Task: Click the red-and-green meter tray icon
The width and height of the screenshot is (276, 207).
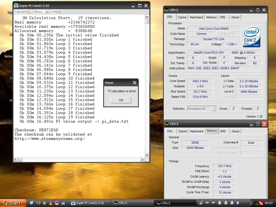Action: (256, 203)
